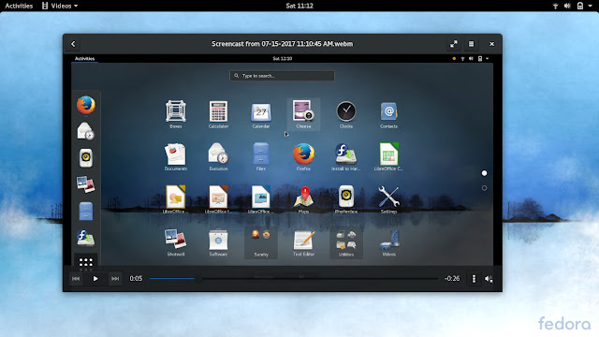Image resolution: width=599 pixels, height=337 pixels.
Task: Click the top bar volume icon
Action: pyautogui.click(x=567, y=6)
